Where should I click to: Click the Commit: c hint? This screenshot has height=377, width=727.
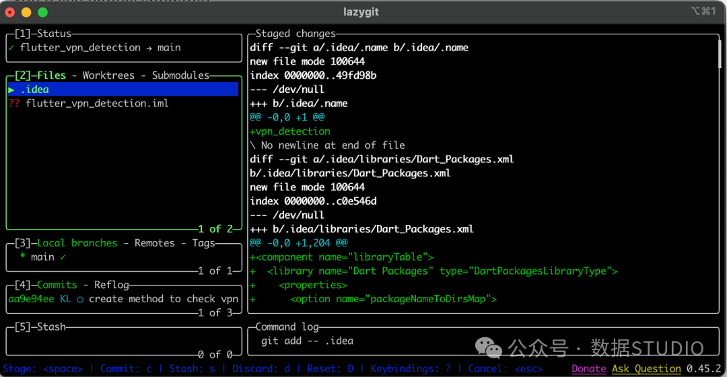(126, 369)
